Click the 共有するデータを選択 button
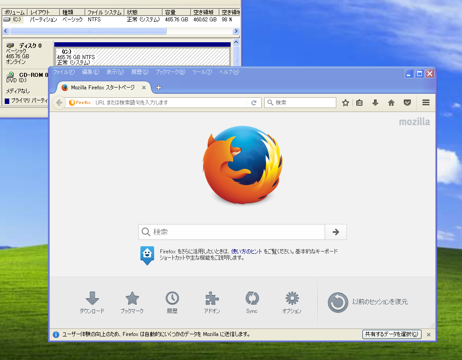 pos(391,334)
